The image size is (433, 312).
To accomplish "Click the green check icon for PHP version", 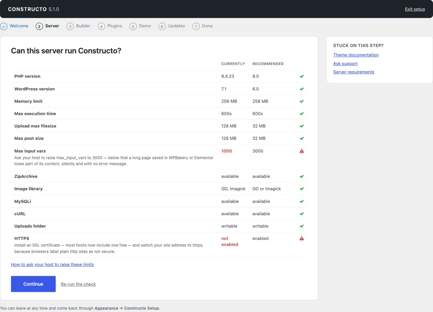I will click(x=302, y=76).
